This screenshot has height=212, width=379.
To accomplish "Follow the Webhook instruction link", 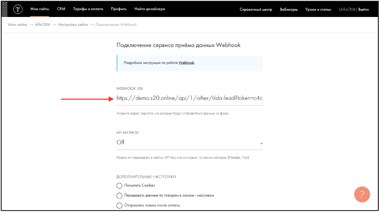I will point(186,63).
